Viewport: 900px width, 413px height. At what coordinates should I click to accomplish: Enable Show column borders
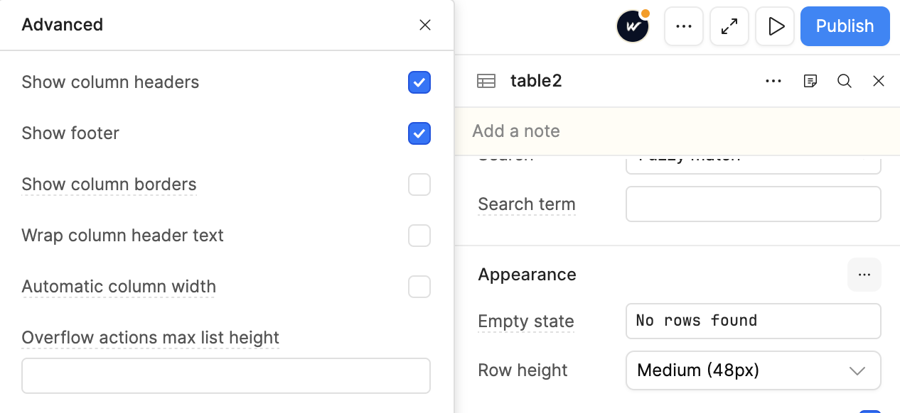click(x=419, y=185)
